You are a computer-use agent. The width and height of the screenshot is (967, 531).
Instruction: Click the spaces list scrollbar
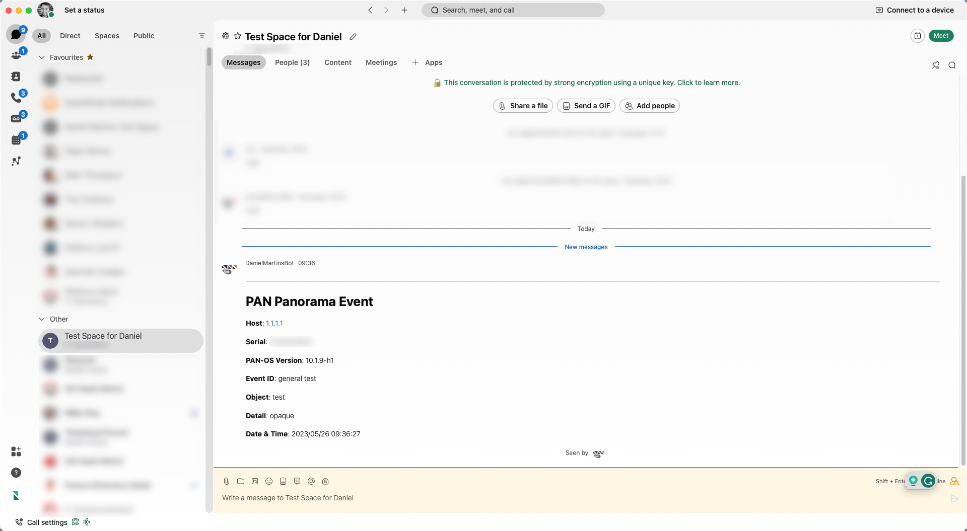(x=209, y=56)
